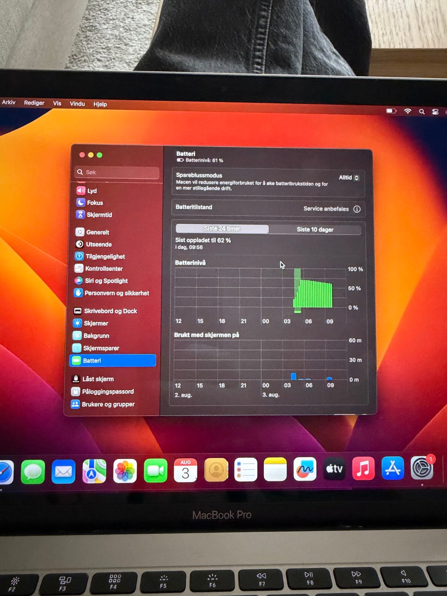The image size is (447, 596).
Task: Open Contacts from the Dock
Action: pos(216,470)
